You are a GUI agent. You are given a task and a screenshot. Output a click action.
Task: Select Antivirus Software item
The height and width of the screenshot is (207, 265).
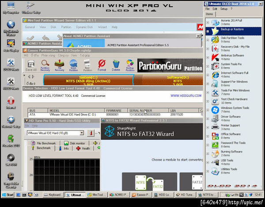[233, 57]
